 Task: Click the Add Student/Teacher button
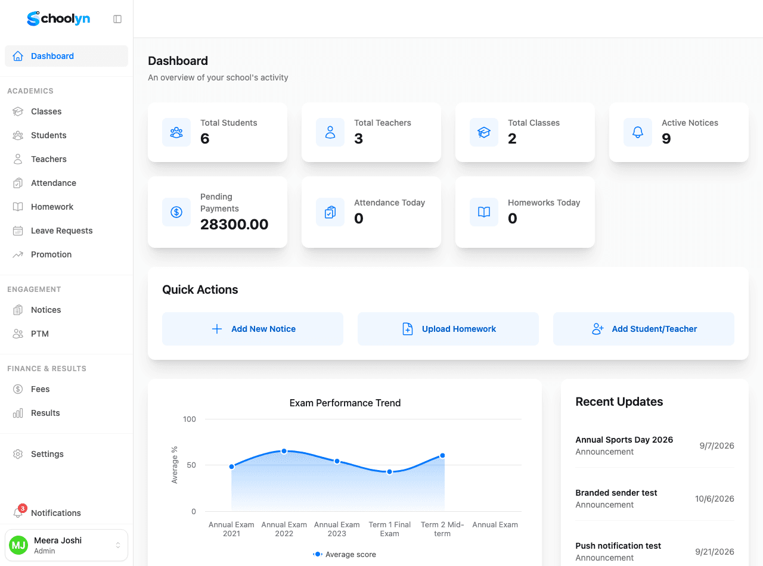tap(644, 329)
